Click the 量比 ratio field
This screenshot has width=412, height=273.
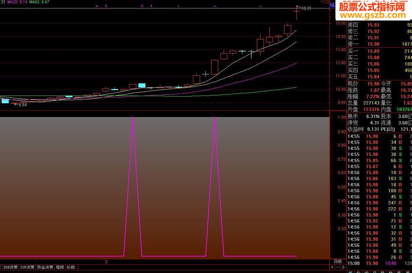tap(407, 103)
